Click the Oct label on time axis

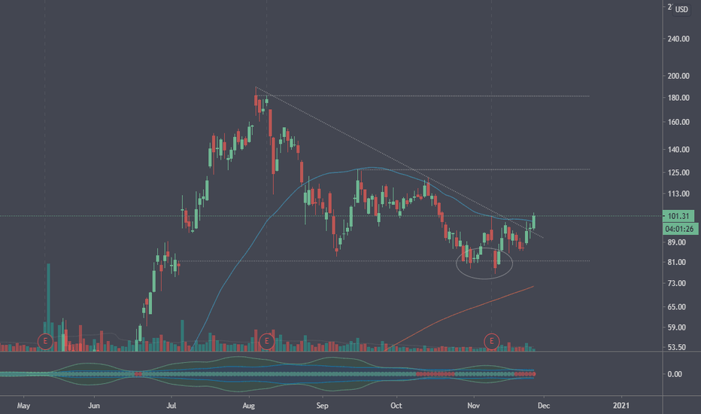[396, 406]
